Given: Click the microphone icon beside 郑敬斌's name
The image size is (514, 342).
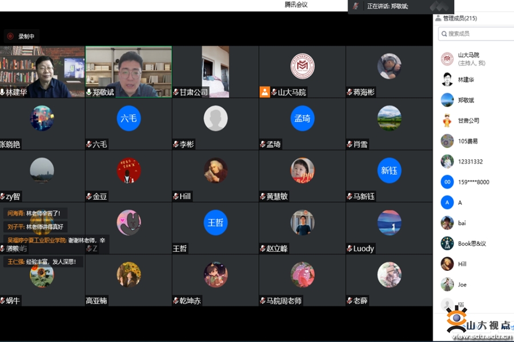Looking at the screenshot, I should pos(89,92).
